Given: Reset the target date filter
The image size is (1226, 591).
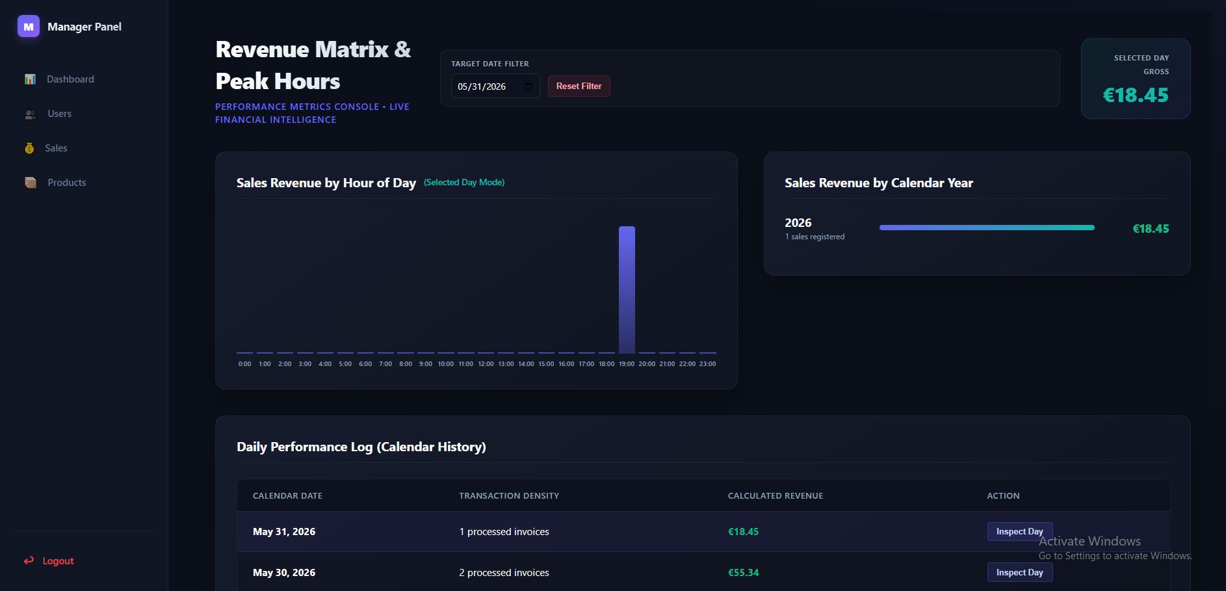Looking at the screenshot, I should click(x=579, y=86).
